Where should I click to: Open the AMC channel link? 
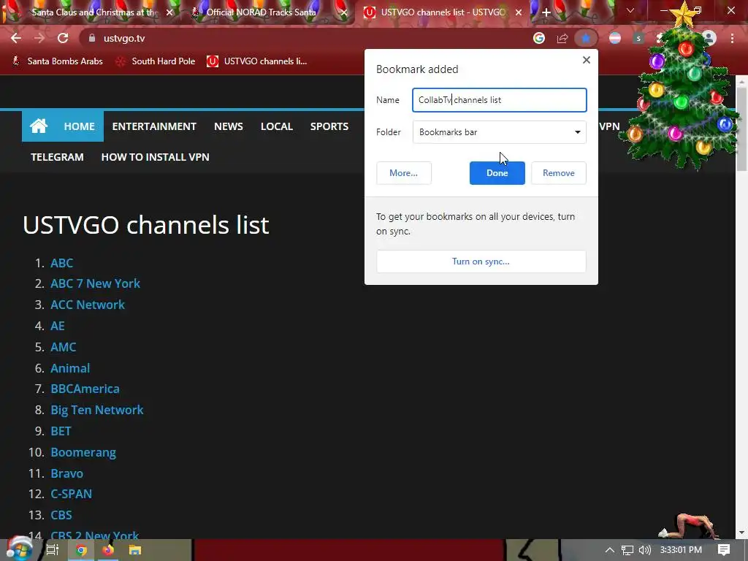point(64,347)
